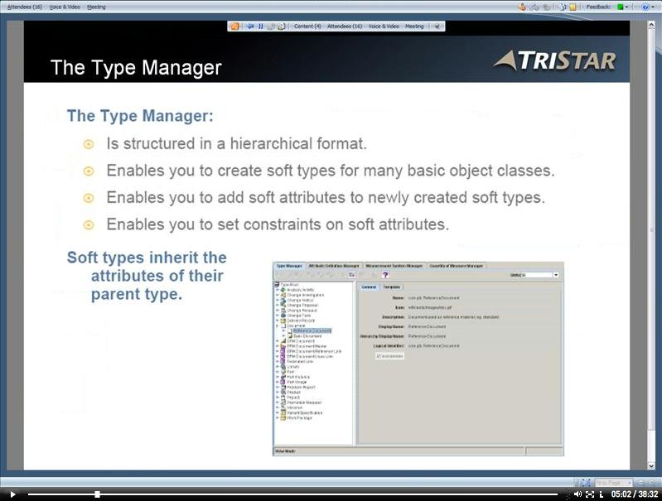Open the Fit to Page zoom dropdown
Image resolution: width=662 pixels, height=501 pixels.
click(x=612, y=482)
